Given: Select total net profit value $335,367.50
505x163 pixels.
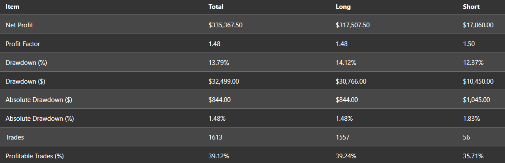Looking at the screenshot, I should (225, 25).
